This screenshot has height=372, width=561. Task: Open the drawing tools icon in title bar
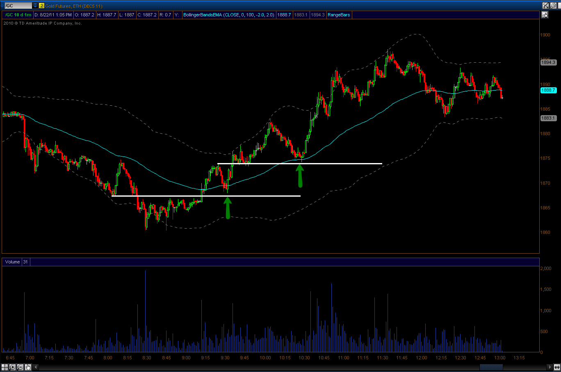click(x=545, y=5)
